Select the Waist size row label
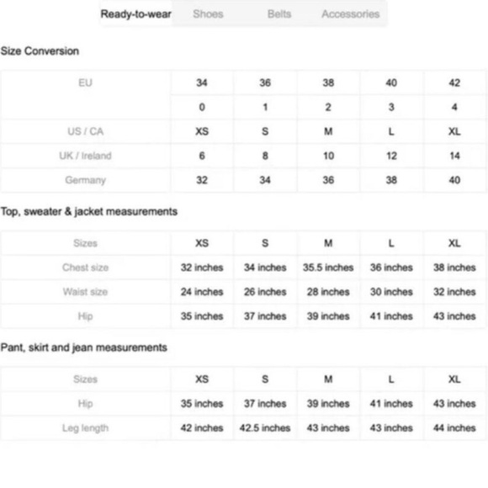The width and height of the screenshot is (488, 488). click(x=85, y=292)
